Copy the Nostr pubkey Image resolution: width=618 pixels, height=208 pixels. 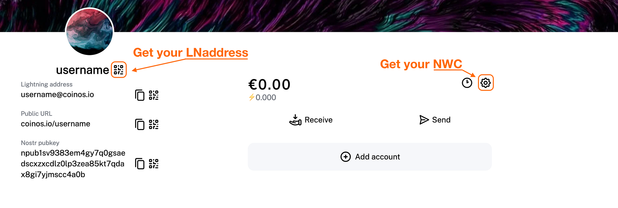click(x=140, y=164)
